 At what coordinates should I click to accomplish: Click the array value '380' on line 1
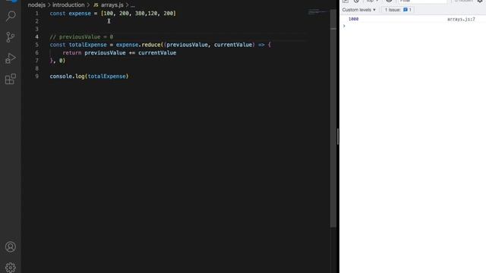(140, 14)
